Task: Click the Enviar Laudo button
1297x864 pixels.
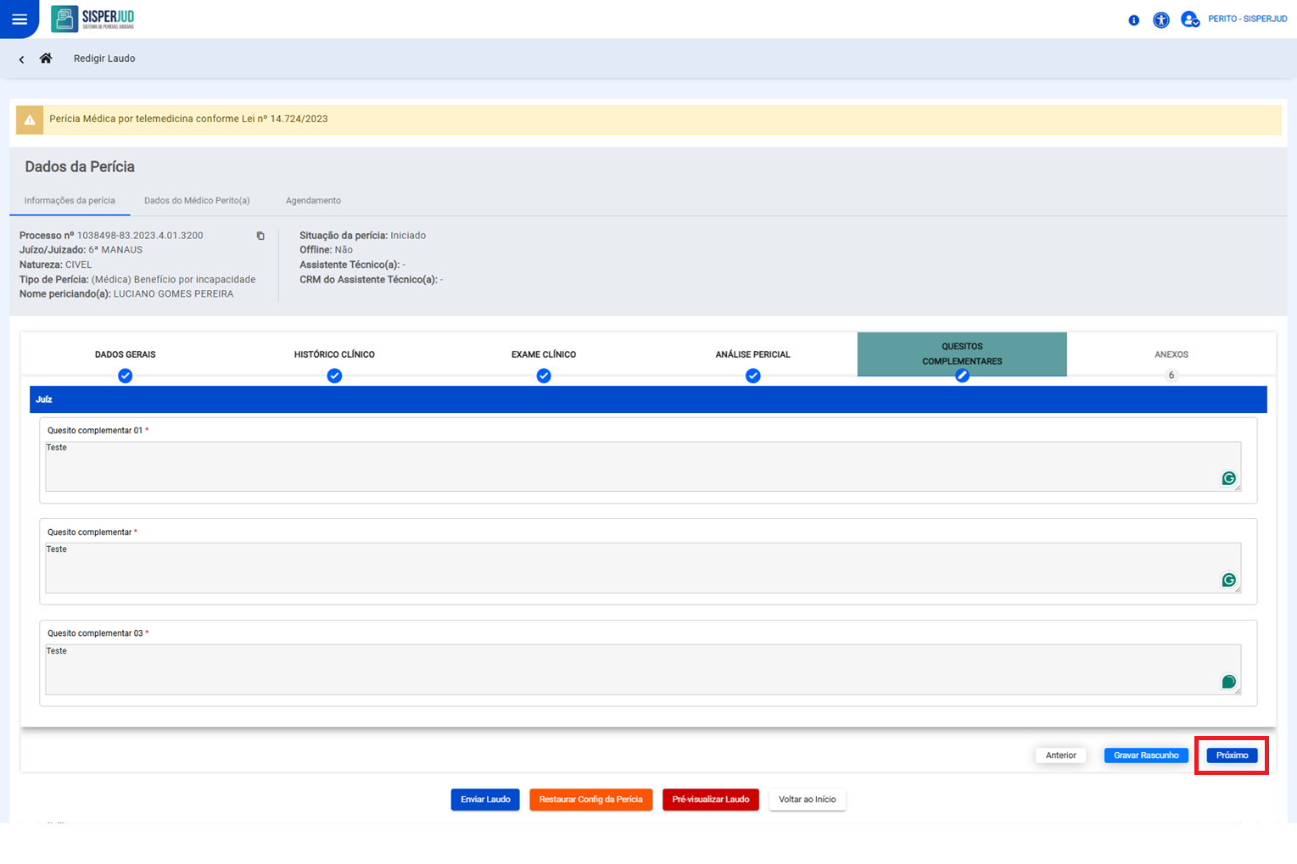Action: (x=485, y=800)
